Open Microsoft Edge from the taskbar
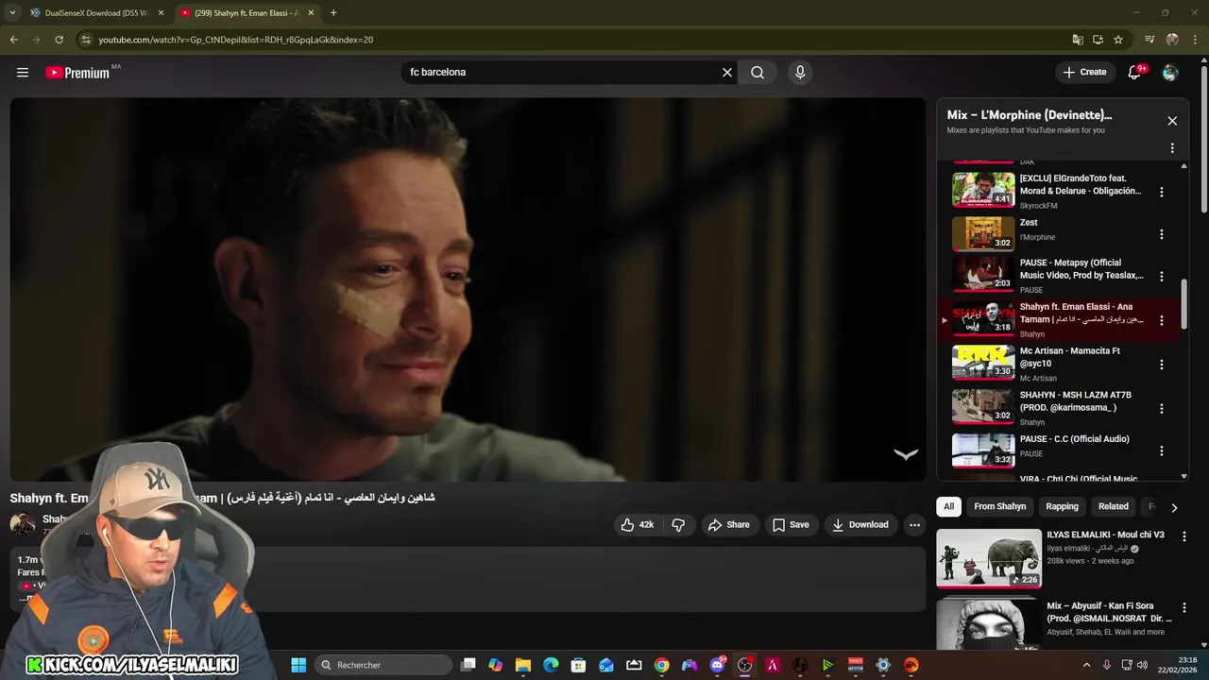The image size is (1209, 680). pyautogui.click(x=551, y=665)
